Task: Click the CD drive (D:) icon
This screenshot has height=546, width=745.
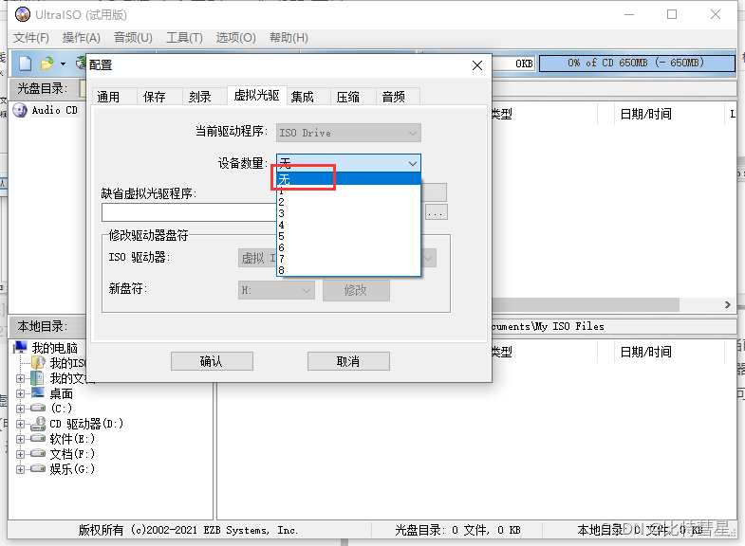Action: pyautogui.click(x=38, y=424)
